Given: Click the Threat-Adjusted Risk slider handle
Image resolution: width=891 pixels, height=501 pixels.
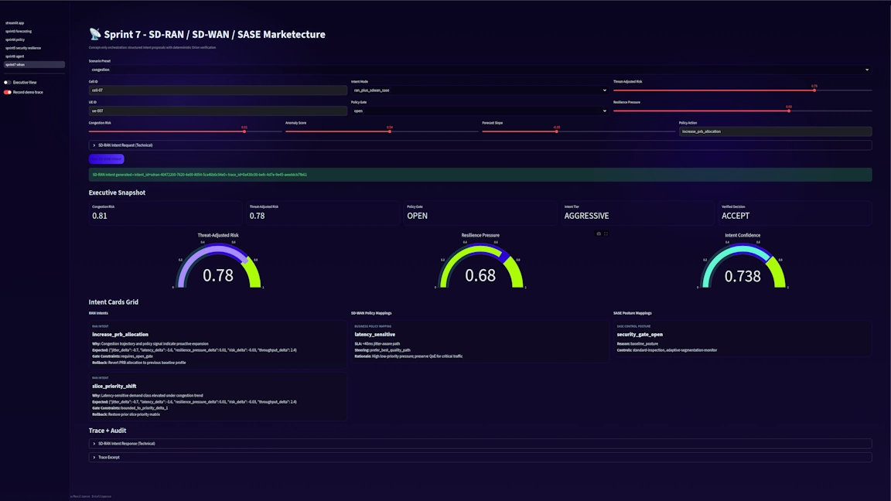Looking at the screenshot, I should click(814, 90).
